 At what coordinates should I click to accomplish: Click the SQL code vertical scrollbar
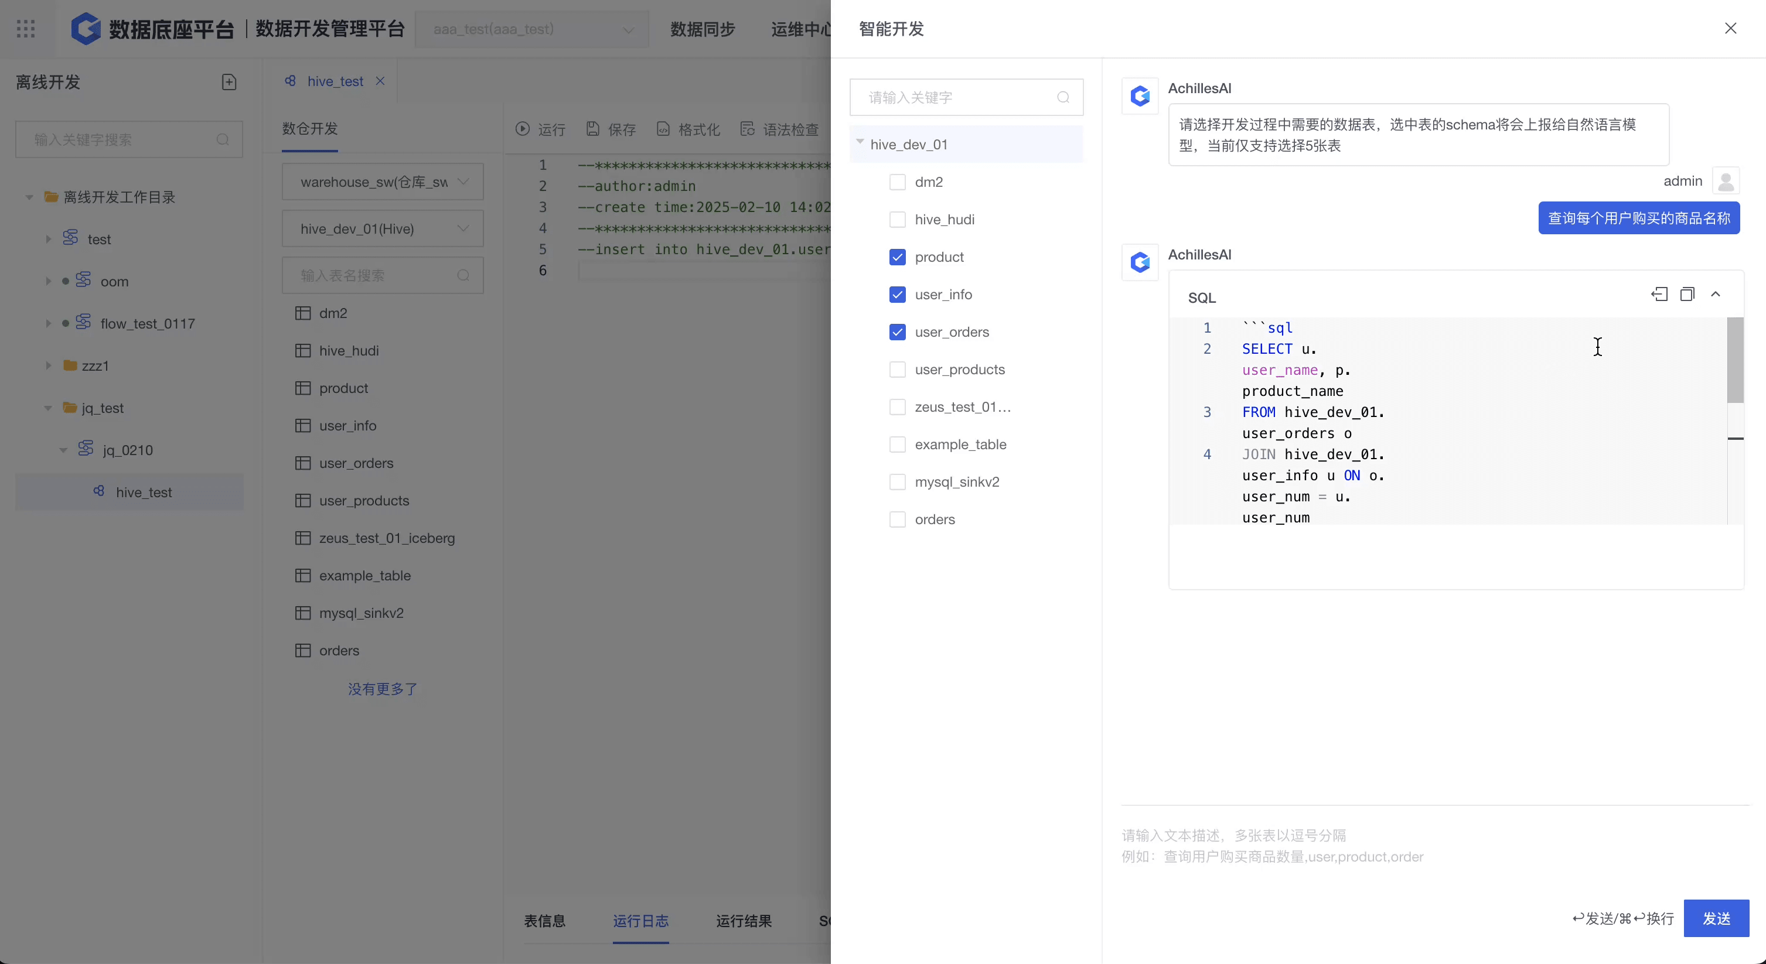point(1734,360)
